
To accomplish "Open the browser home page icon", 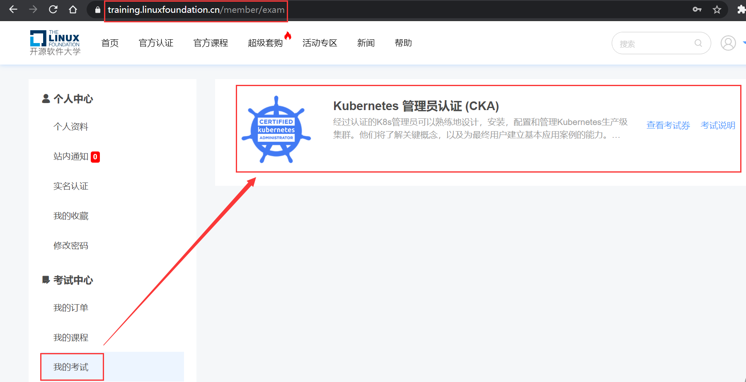I will pos(73,10).
